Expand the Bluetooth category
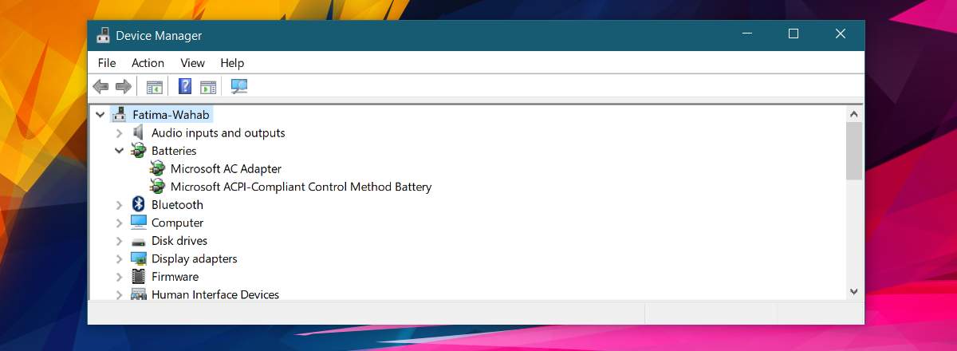Screen dimensions: 957x351 point(119,205)
